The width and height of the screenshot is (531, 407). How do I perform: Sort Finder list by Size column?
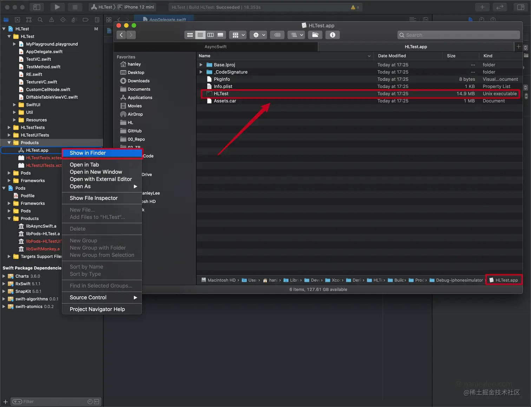click(x=461, y=56)
